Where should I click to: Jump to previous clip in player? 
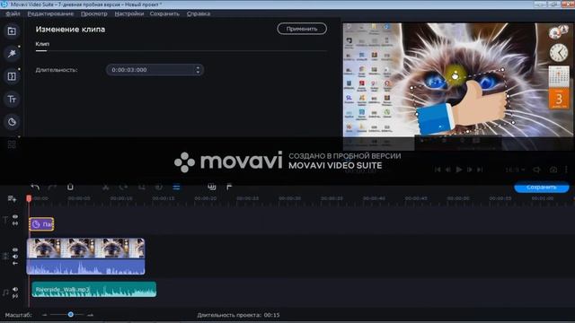[x=438, y=170]
